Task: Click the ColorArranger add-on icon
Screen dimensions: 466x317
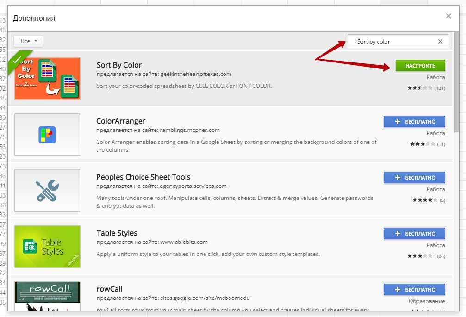Action: 47,135
